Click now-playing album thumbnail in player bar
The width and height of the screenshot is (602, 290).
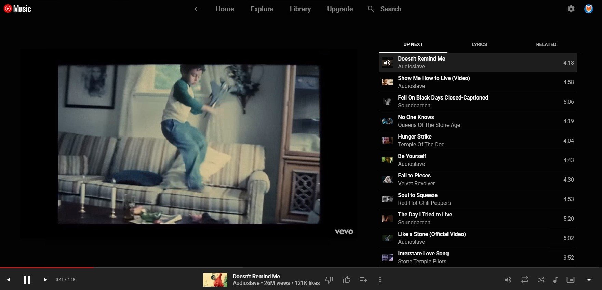pyautogui.click(x=215, y=280)
